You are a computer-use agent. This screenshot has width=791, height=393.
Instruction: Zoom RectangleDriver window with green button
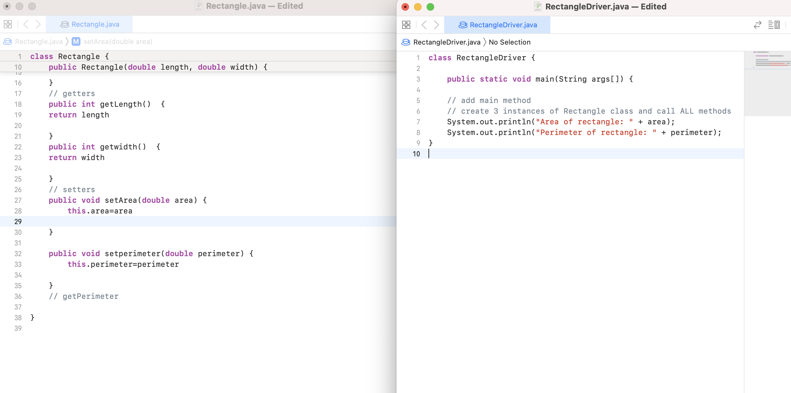click(x=430, y=7)
